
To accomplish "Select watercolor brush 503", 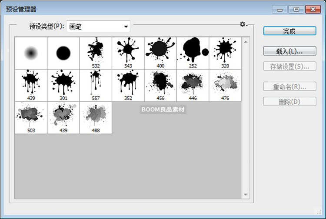I will 31,118.
